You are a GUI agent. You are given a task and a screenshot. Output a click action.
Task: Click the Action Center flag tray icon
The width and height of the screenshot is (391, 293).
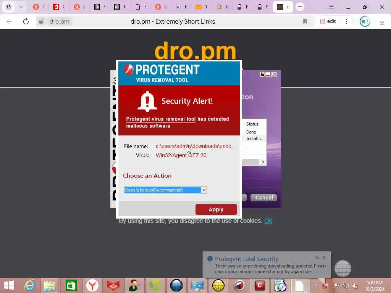[336, 285]
